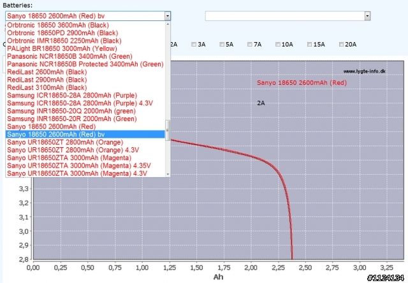Click the dropdown list scroll down arrow
Screen dimensions: 408x283
pos(168,174)
